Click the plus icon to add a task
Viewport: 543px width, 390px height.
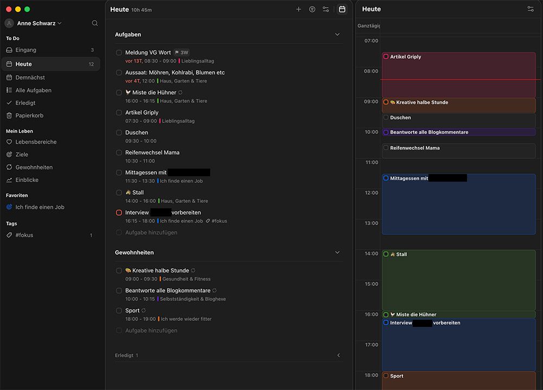tap(299, 9)
